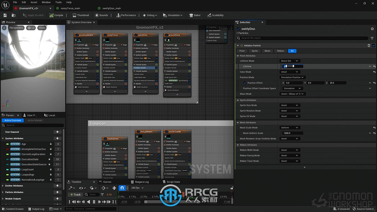
Task: Show only Sprite attributes
Action: [x=254, y=51]
